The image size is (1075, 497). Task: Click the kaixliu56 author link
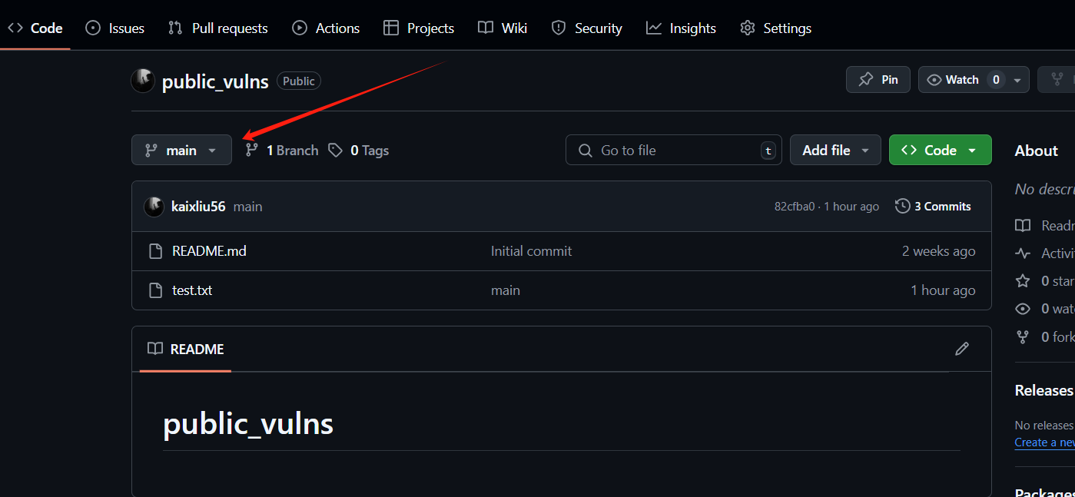point(198,207)
